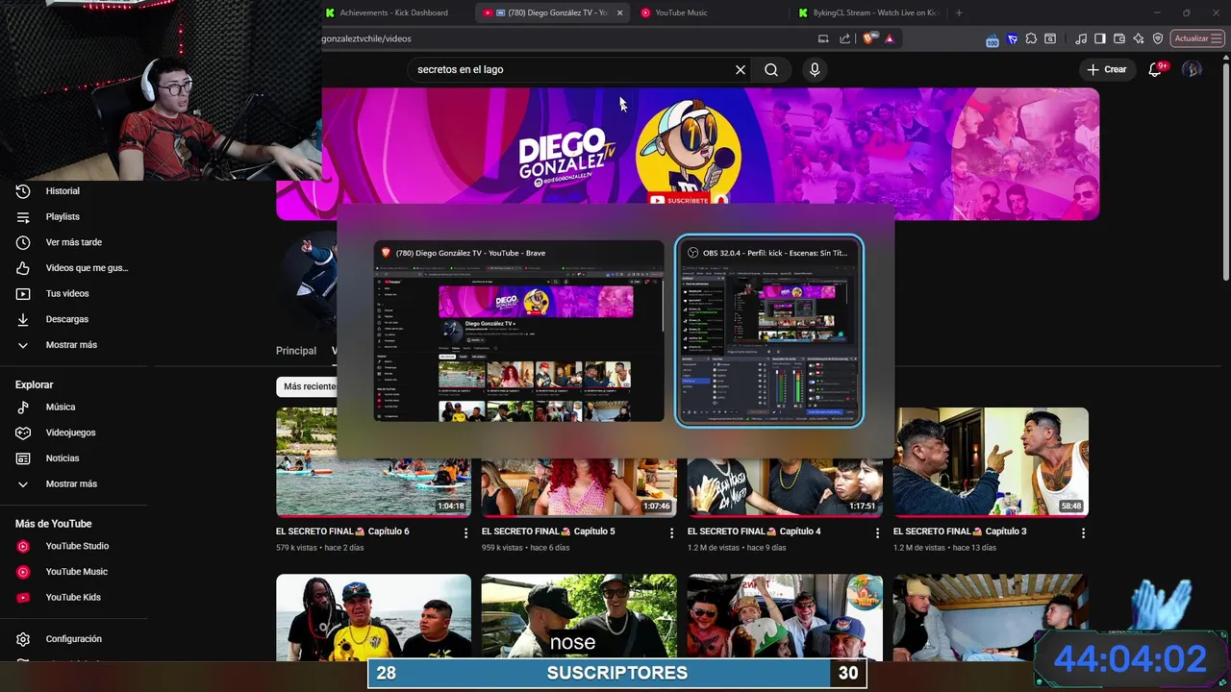Click the EL SECRETO FINAL Capítulo 5 title
The image size is (1231, 692).
pos(548,531)
